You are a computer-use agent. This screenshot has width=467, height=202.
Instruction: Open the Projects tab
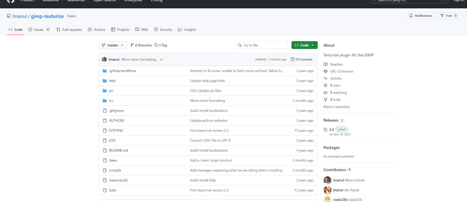(120, 30)
